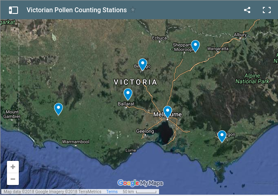Click the Alpine National Park label
278x196 pixels.
click(x=252, y=78)
